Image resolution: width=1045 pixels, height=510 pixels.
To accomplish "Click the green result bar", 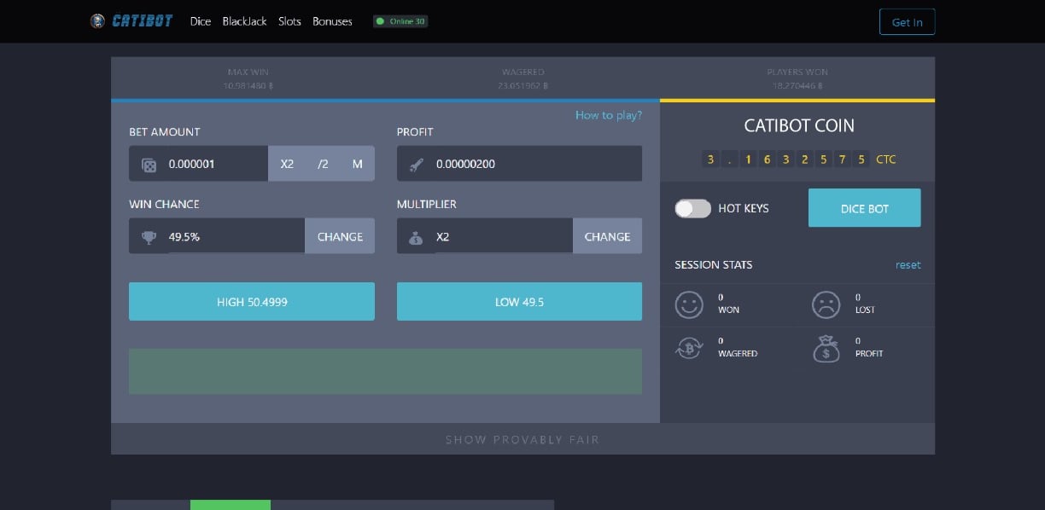I will 385,371.
